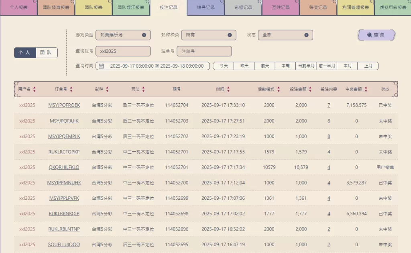Click the 查询 search button
The height and width of the screenshot is (253, 411).
(376, 35)
